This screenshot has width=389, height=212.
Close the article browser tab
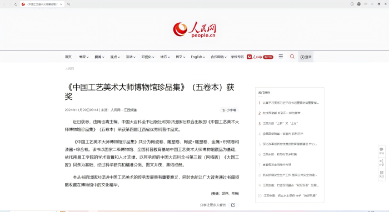[x=61, y=4]
